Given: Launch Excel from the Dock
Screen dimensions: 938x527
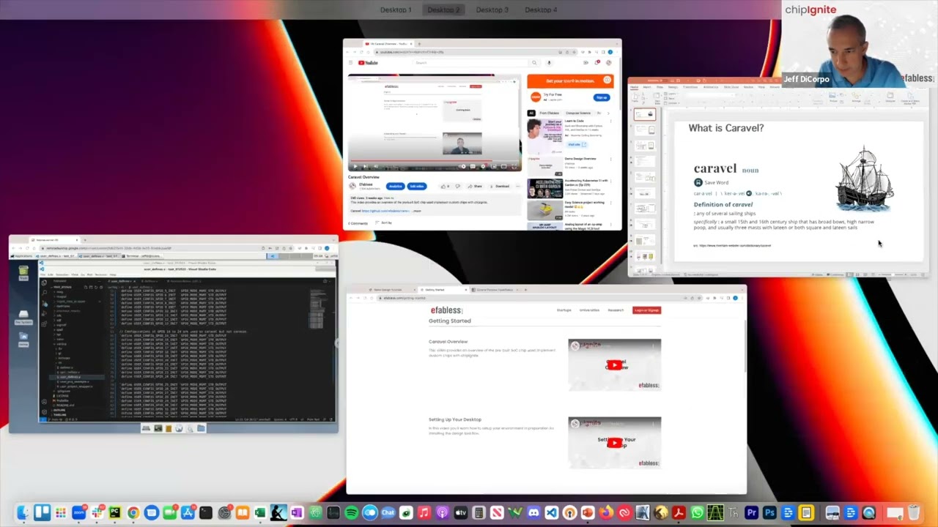Looking at the screenshot, I should click(x=260, y=513).
